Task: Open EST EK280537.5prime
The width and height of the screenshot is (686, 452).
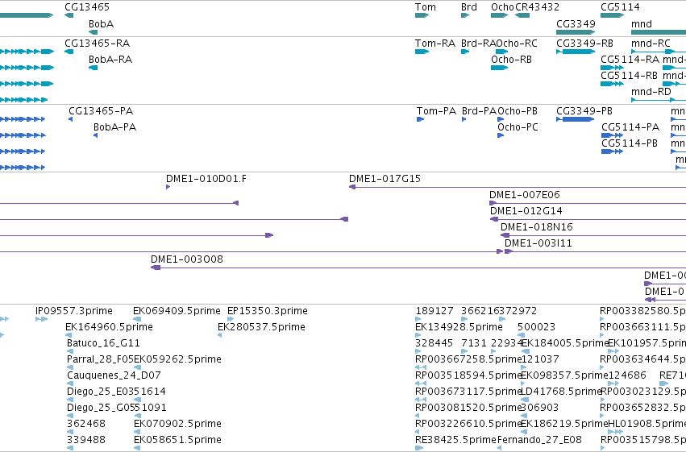Action: click(261, 327)
